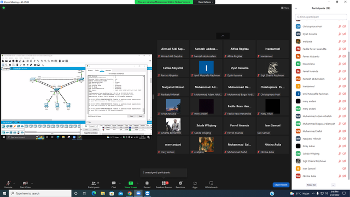This screenshot has height=197, width=350.
Task: Click the notification center icon in taskbar
Action: [x=344, y=193]
